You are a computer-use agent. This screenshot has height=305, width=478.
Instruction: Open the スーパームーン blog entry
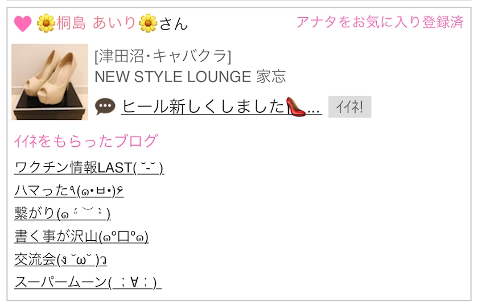click(88, 282)
